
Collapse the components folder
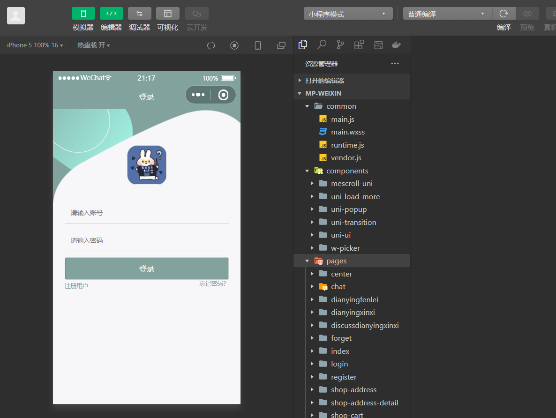coord(352,171)
